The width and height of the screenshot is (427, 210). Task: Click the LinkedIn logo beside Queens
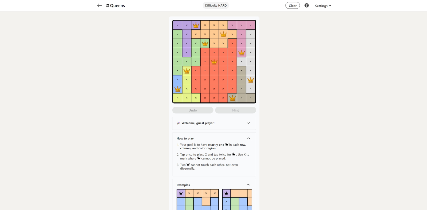tap(107, 6)
